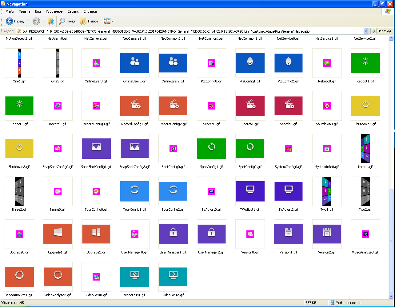Screen dimensions: 395x307
Task: Select the small Shutdown0.gif icon
Action: 327,106
